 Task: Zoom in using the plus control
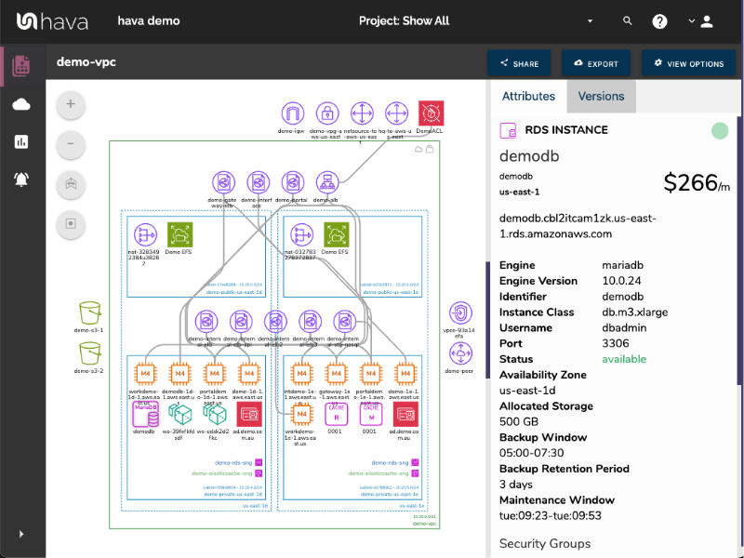click(70, 104)
